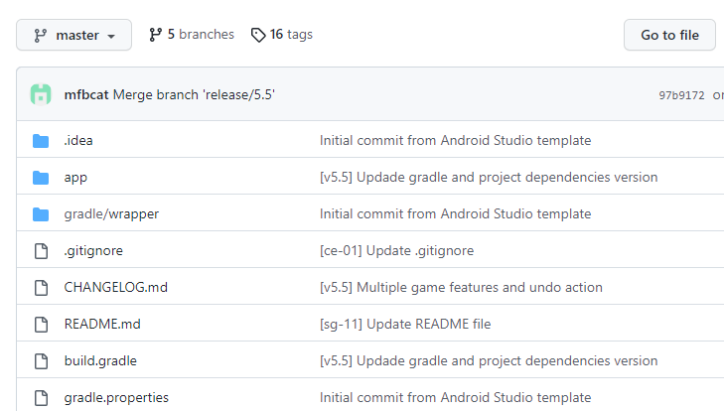Click the gradle.properties file icon

41,398
